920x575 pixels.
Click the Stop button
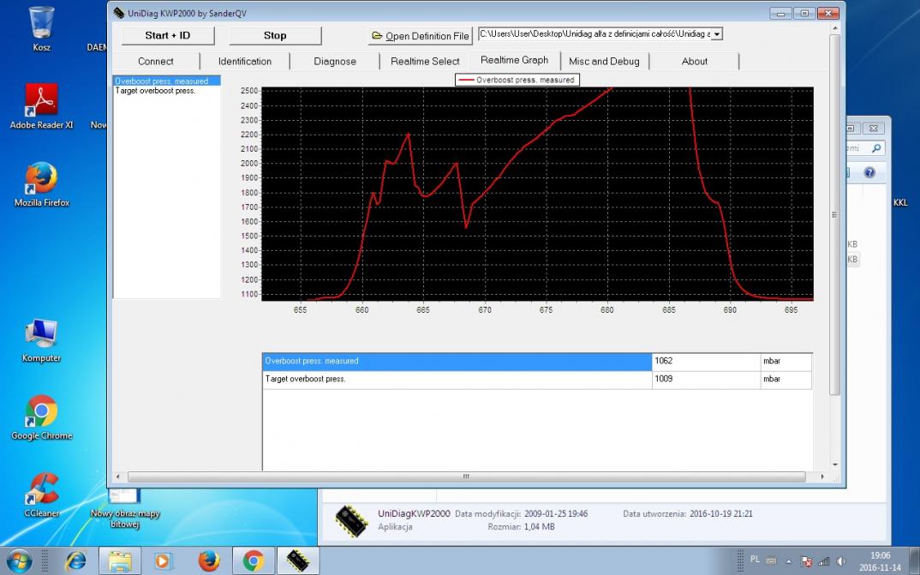click(275, 35)
